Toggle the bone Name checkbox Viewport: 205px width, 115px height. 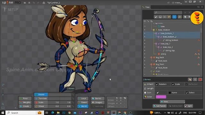[x=170, y=93]
